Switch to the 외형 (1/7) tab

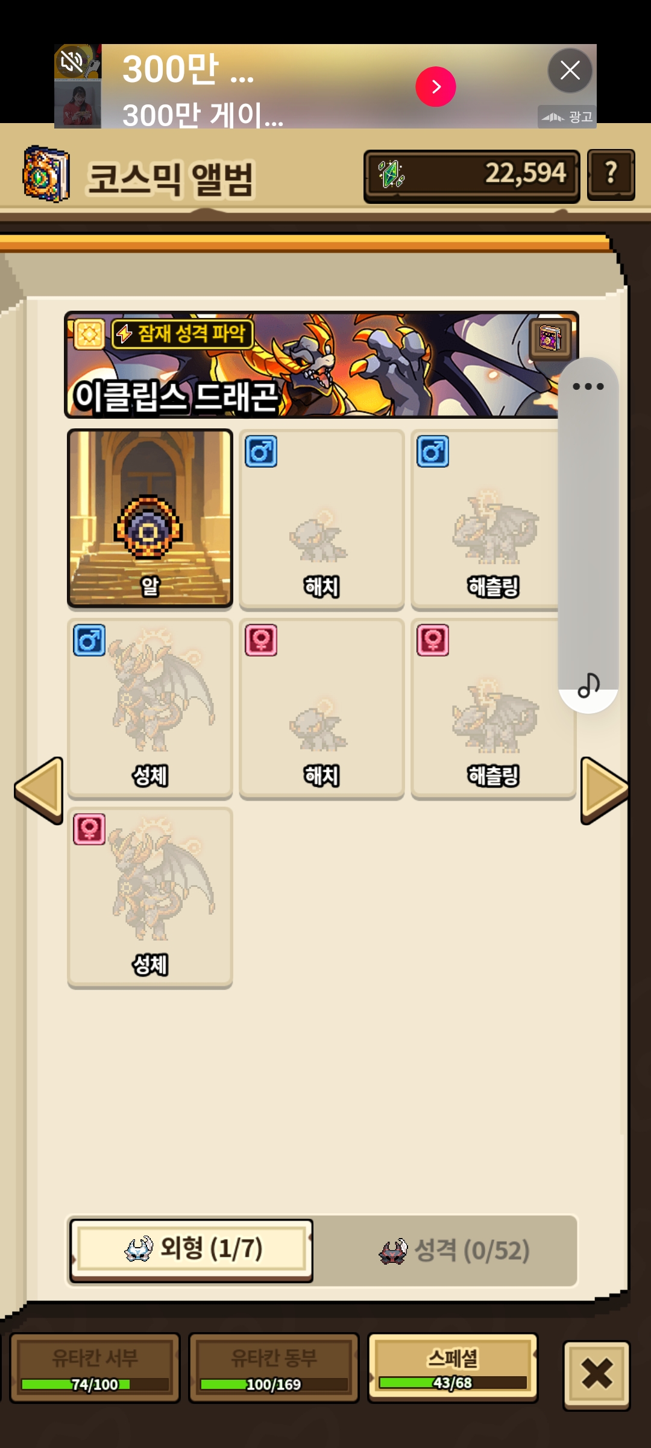[191, 1250]
